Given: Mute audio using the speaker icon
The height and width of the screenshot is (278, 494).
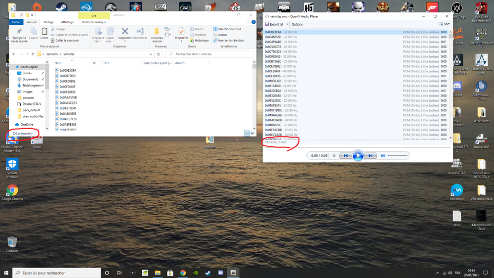Looking at the screenshot, I should pos(383,156).
